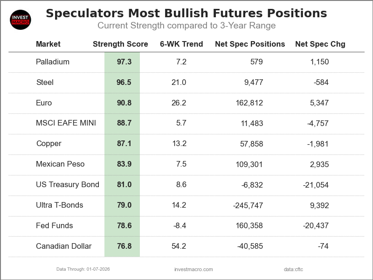
Task: Click the Palladium market row label
Action: tap(53, 62)
